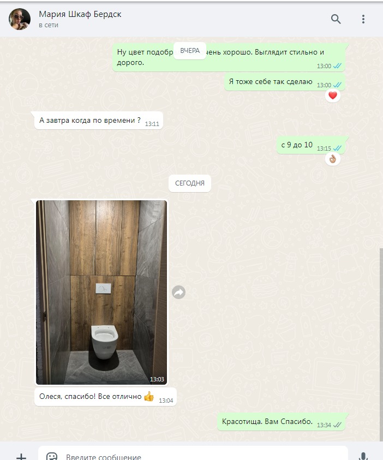Click the 'Я тоже себе так сделаю' message
This screenshot has height=460, width=383.
point(284,82)
